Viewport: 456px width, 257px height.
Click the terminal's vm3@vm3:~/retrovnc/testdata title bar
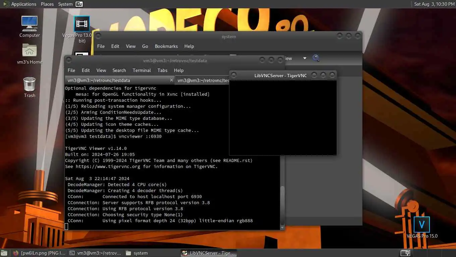tap(175, 61)
